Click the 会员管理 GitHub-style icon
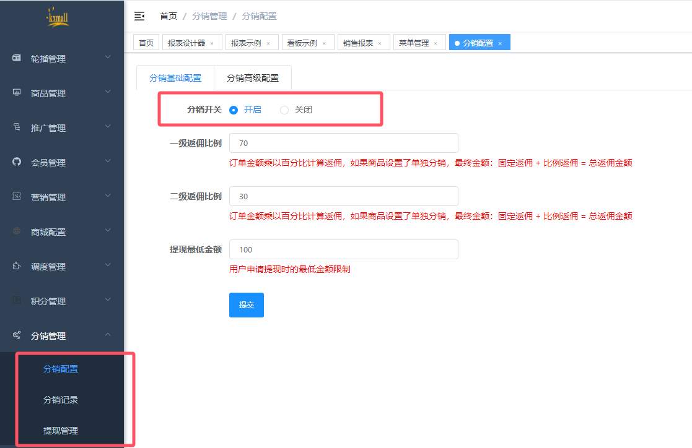The image size is (692, 448). [17, 162]
